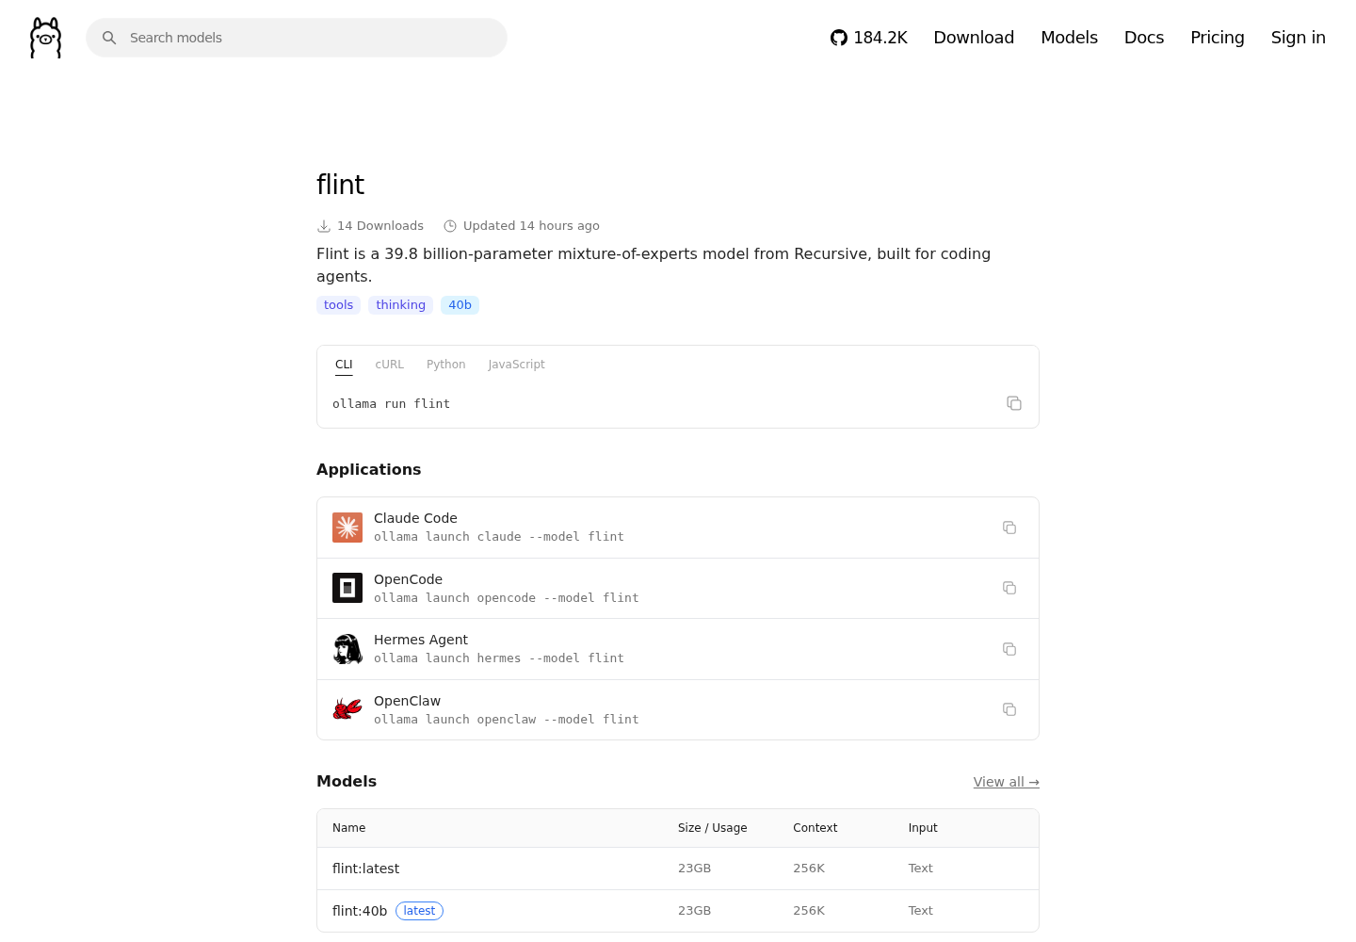Select the thinking tag

click(400, 305)
